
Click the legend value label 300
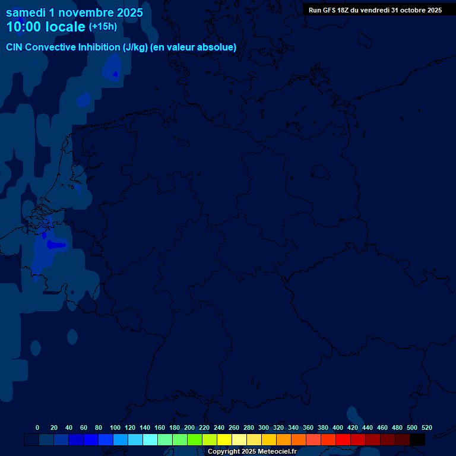click(x=264, y=427)
